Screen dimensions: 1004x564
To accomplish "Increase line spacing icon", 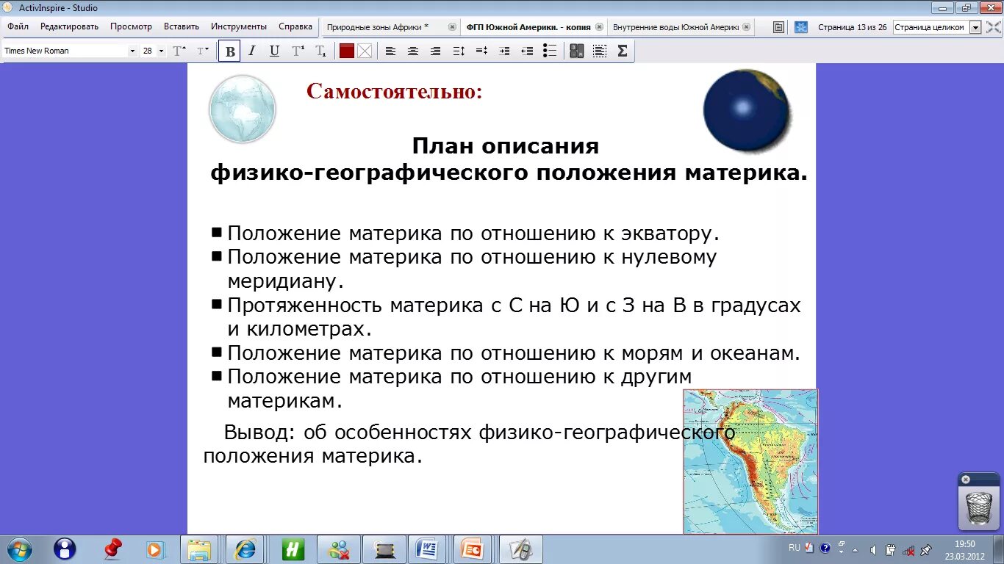I will pyautogui.click(x=459, y=51).
